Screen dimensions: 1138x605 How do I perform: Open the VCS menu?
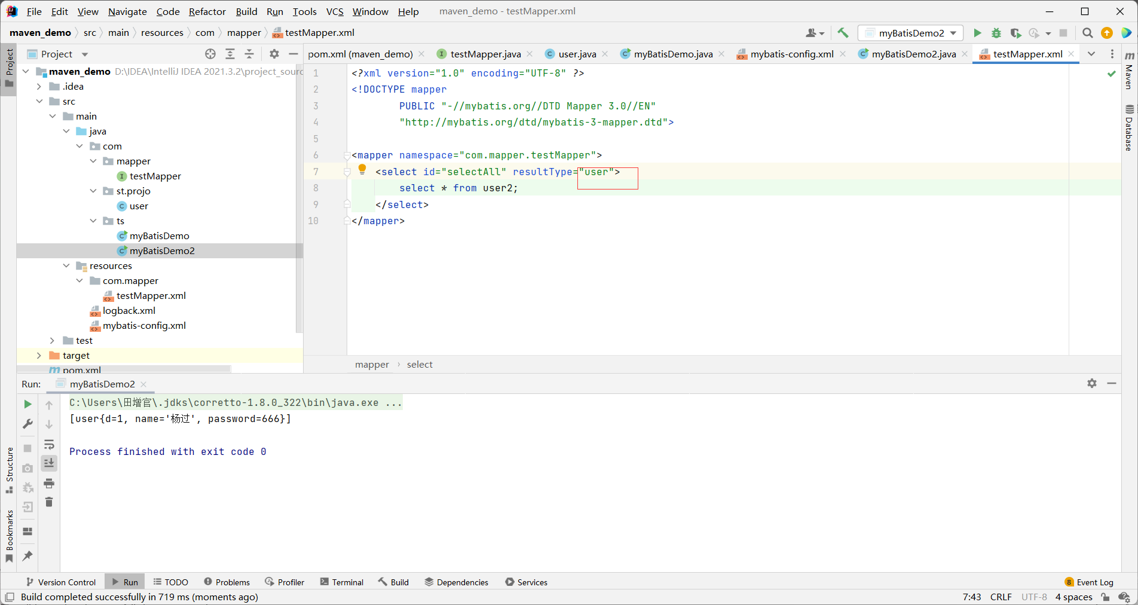click(x=335, y=11)
